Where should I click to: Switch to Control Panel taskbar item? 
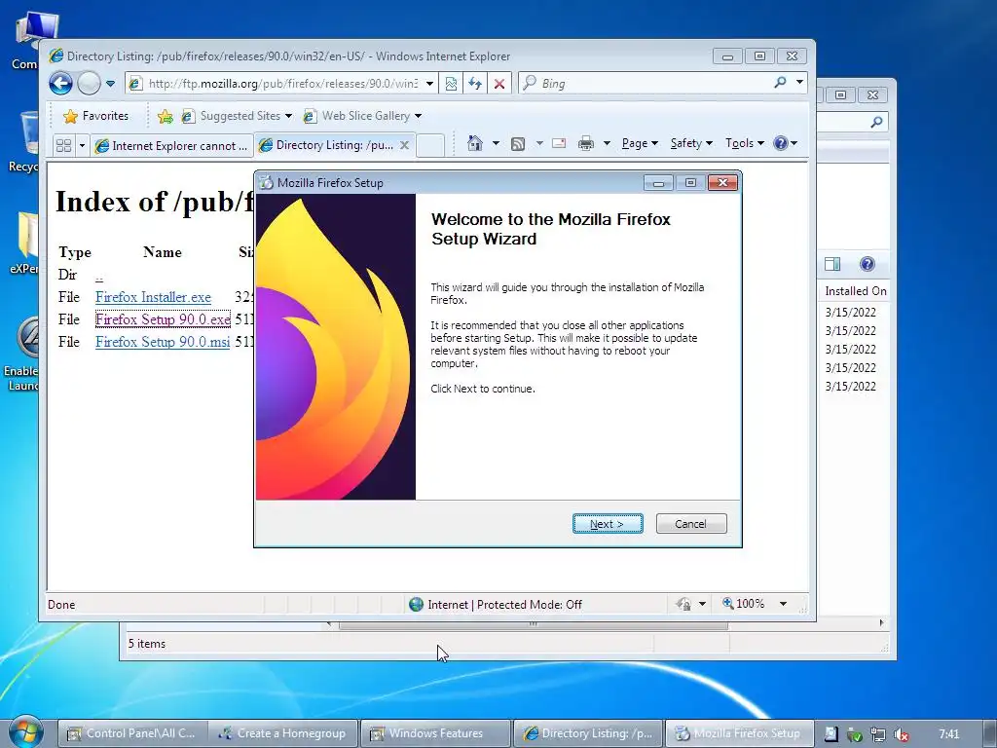(132, 733)
